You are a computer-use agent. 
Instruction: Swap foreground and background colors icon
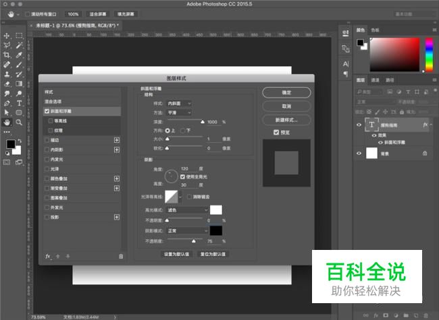pyautogui.click(x=20, y=141)
